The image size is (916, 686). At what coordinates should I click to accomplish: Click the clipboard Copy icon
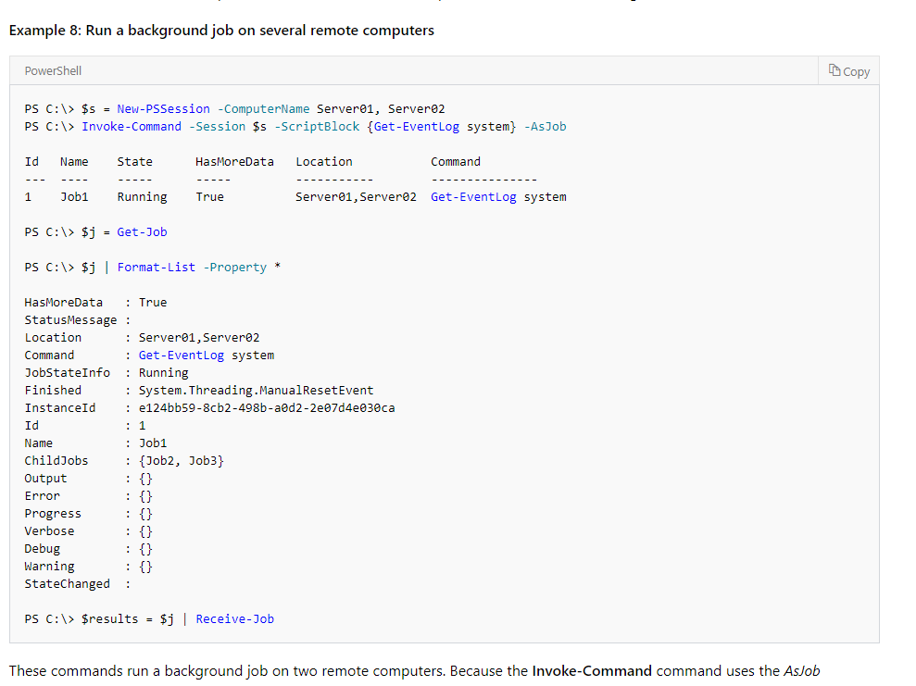click(x=833, y=70)
